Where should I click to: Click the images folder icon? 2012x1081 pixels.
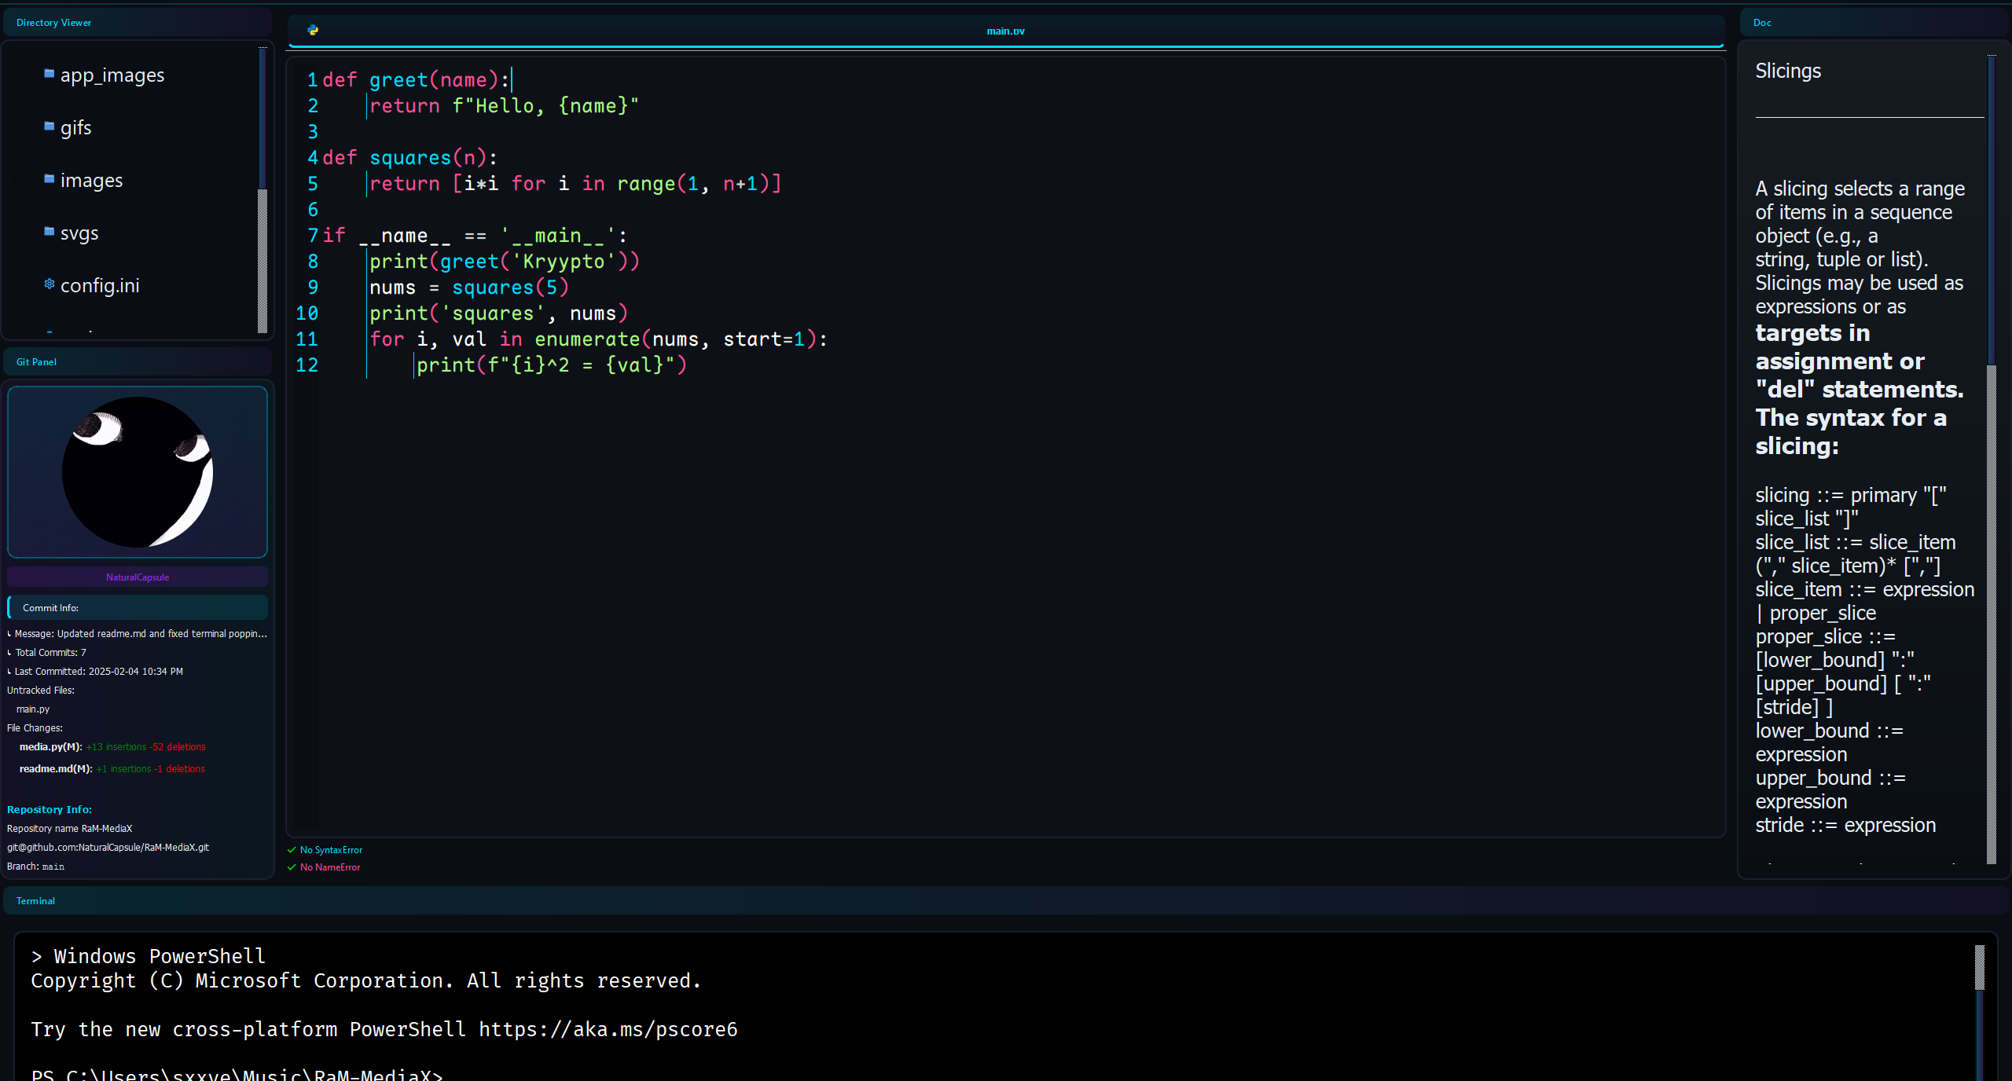click(50, 179)
